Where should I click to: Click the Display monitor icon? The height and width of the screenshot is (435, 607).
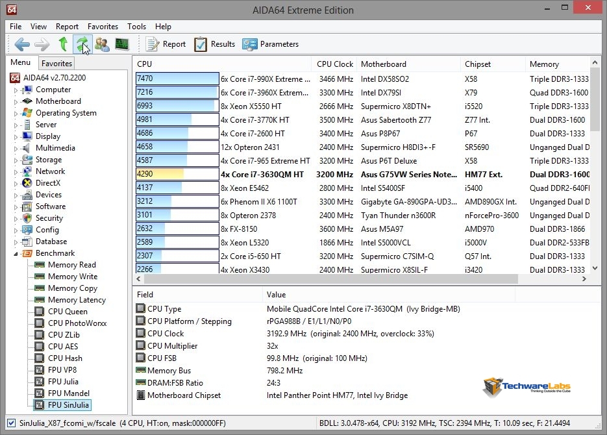pos(27,136)
